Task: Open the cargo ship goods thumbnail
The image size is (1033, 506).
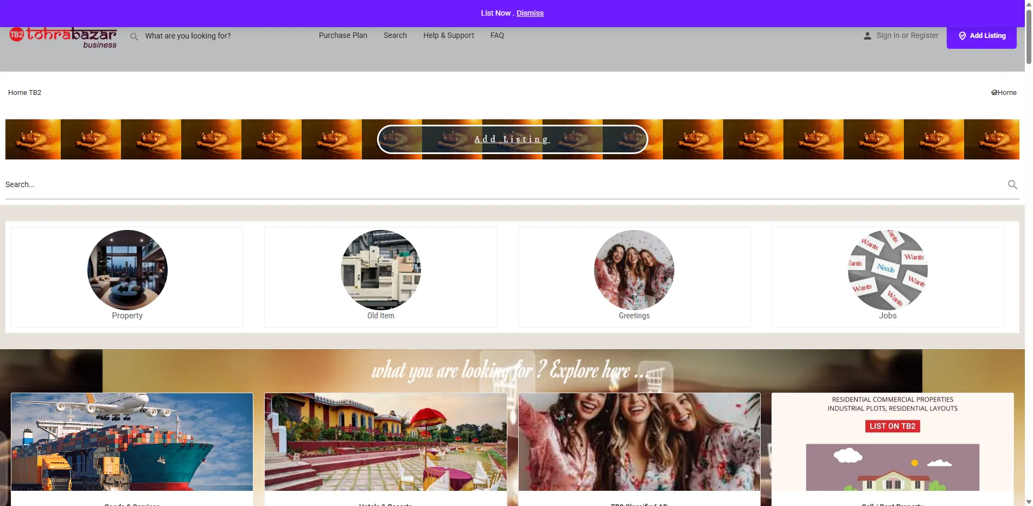Action: point(132,441)
